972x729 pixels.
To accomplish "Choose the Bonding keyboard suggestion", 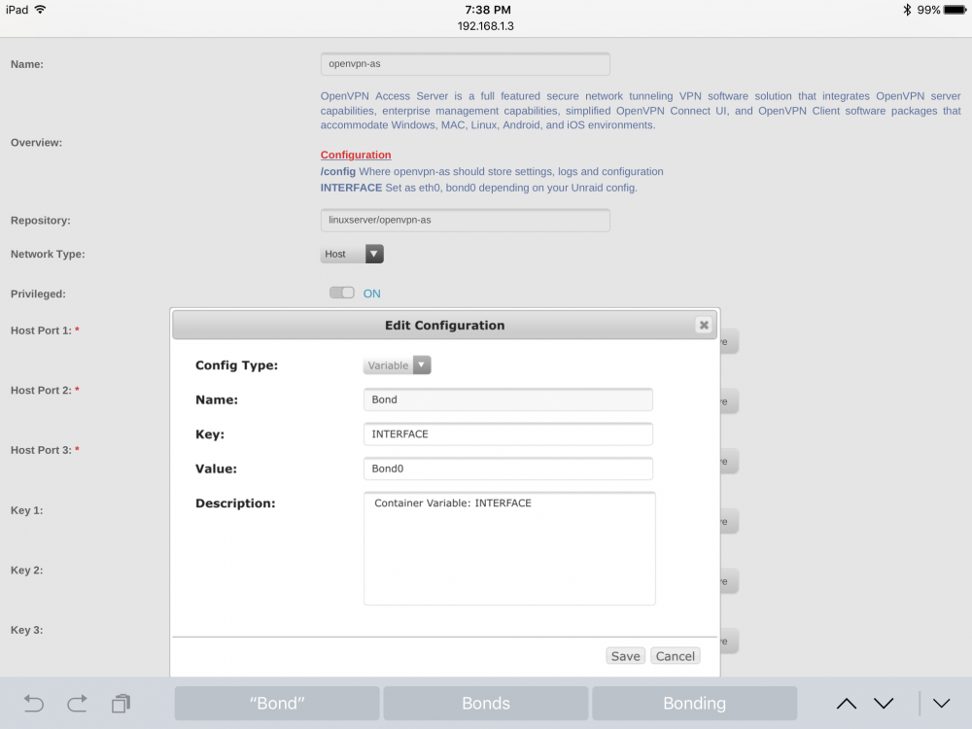I will (694, 703).
